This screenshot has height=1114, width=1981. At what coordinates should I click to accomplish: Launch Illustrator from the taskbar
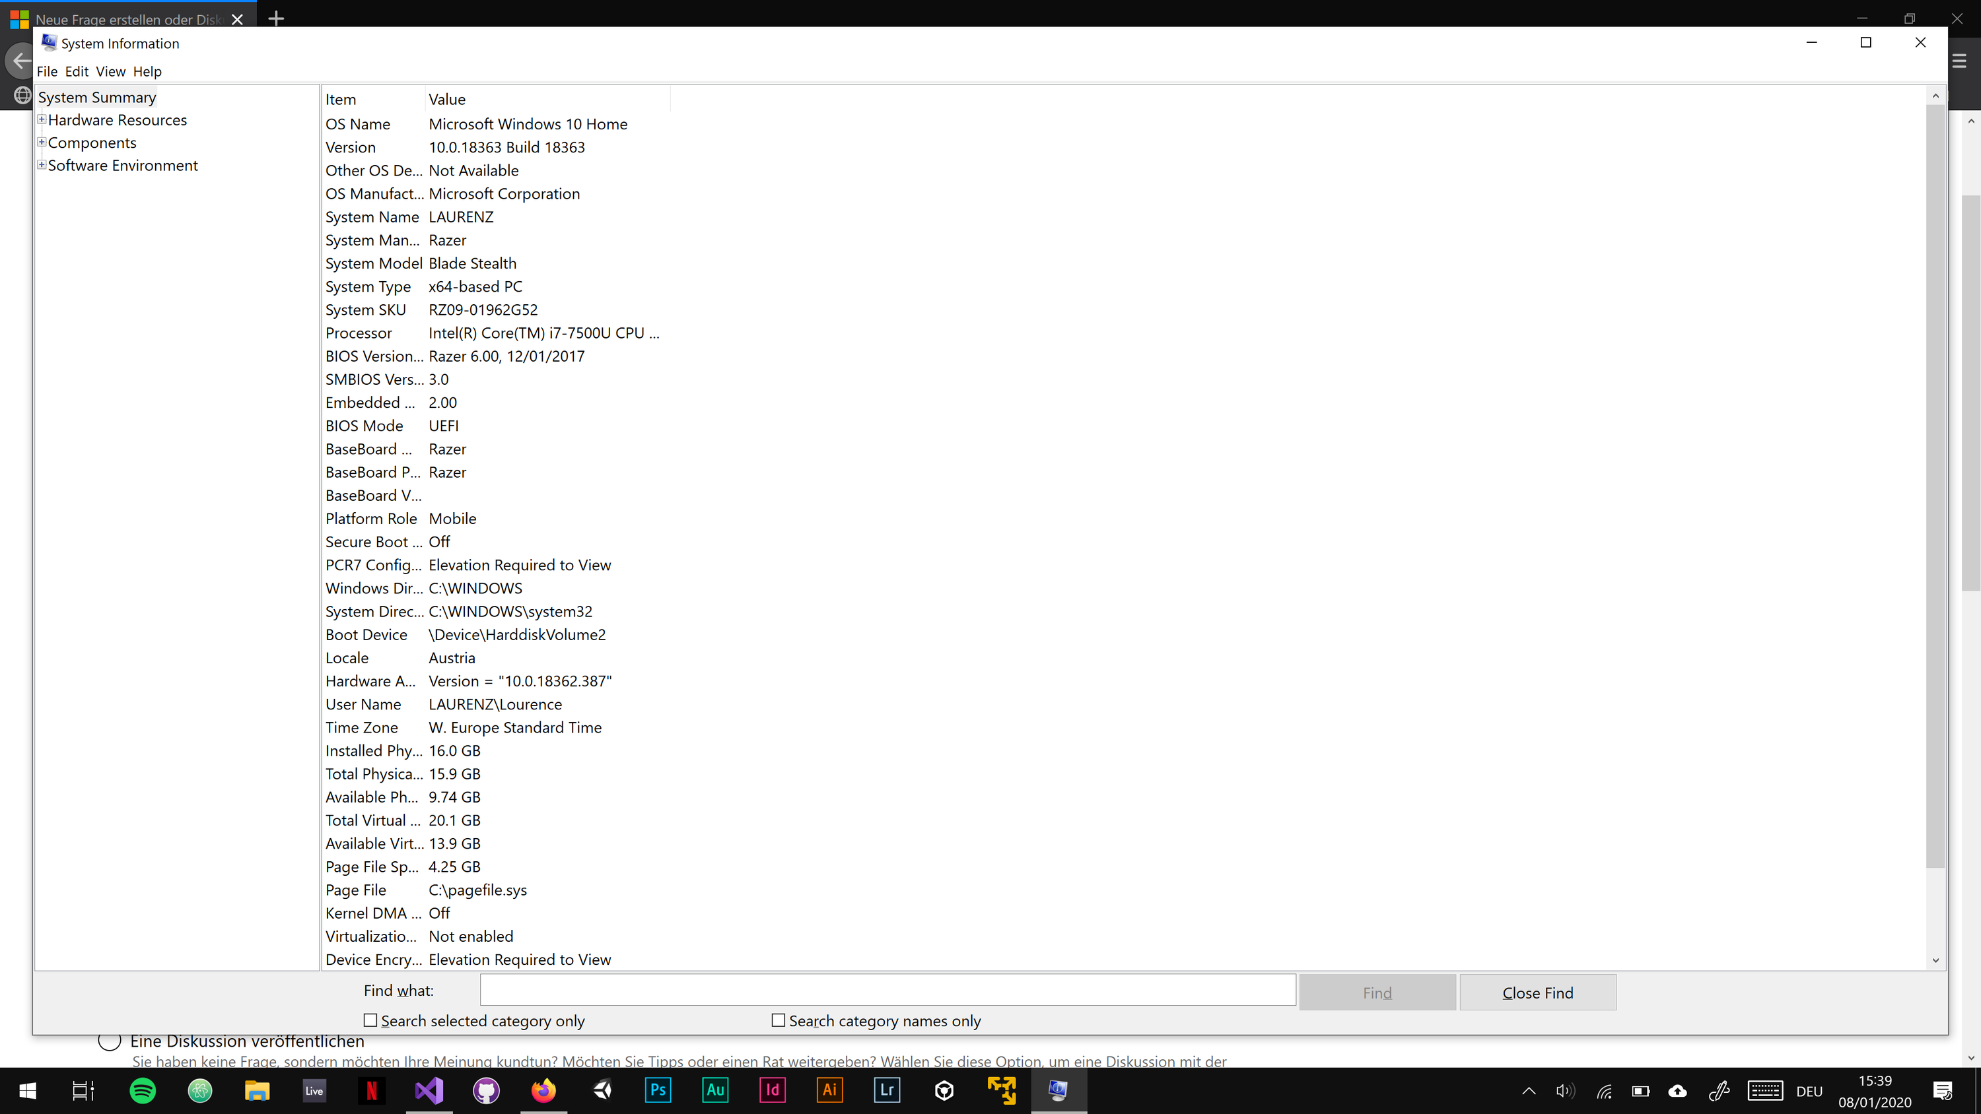pyautogui.click(x=829, y=1090)
